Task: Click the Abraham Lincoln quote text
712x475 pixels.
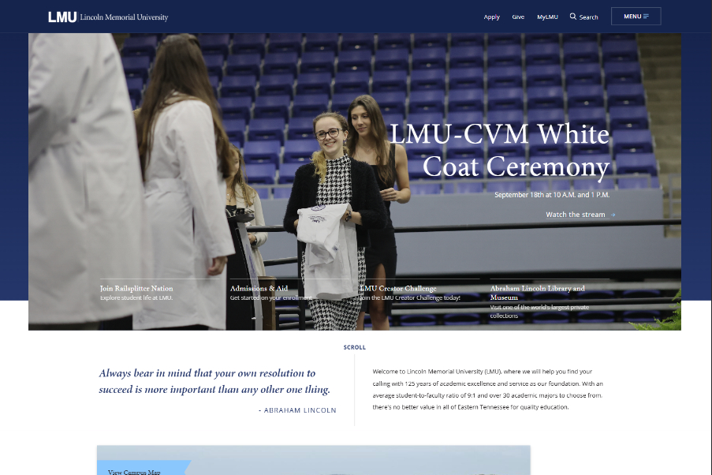Action: [x=214, y=381]
